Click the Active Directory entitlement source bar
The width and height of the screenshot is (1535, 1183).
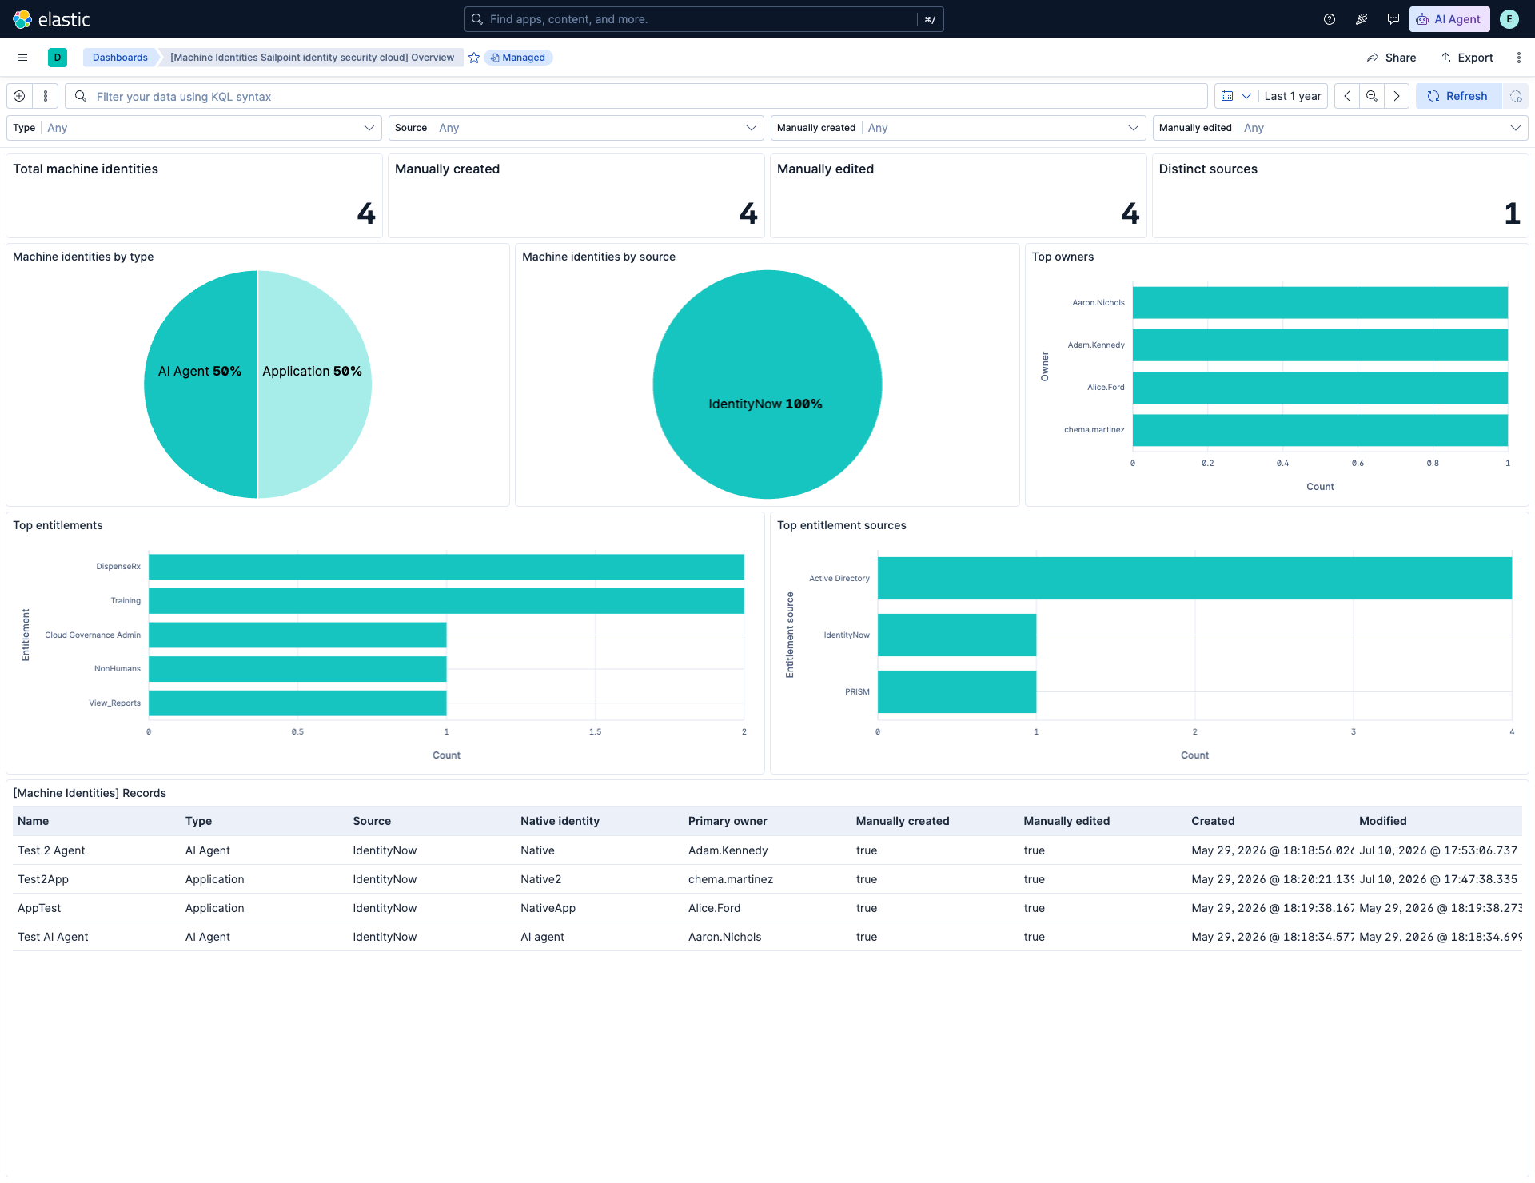coord(1194,578)
